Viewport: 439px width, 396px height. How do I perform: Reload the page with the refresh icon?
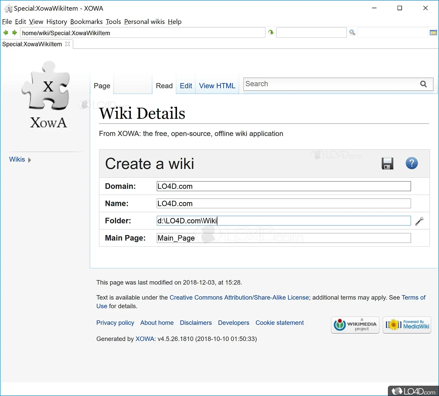click(271, 32)
